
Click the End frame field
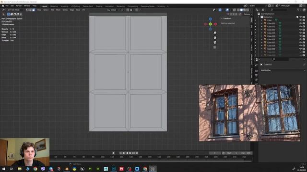pos(246,153)
